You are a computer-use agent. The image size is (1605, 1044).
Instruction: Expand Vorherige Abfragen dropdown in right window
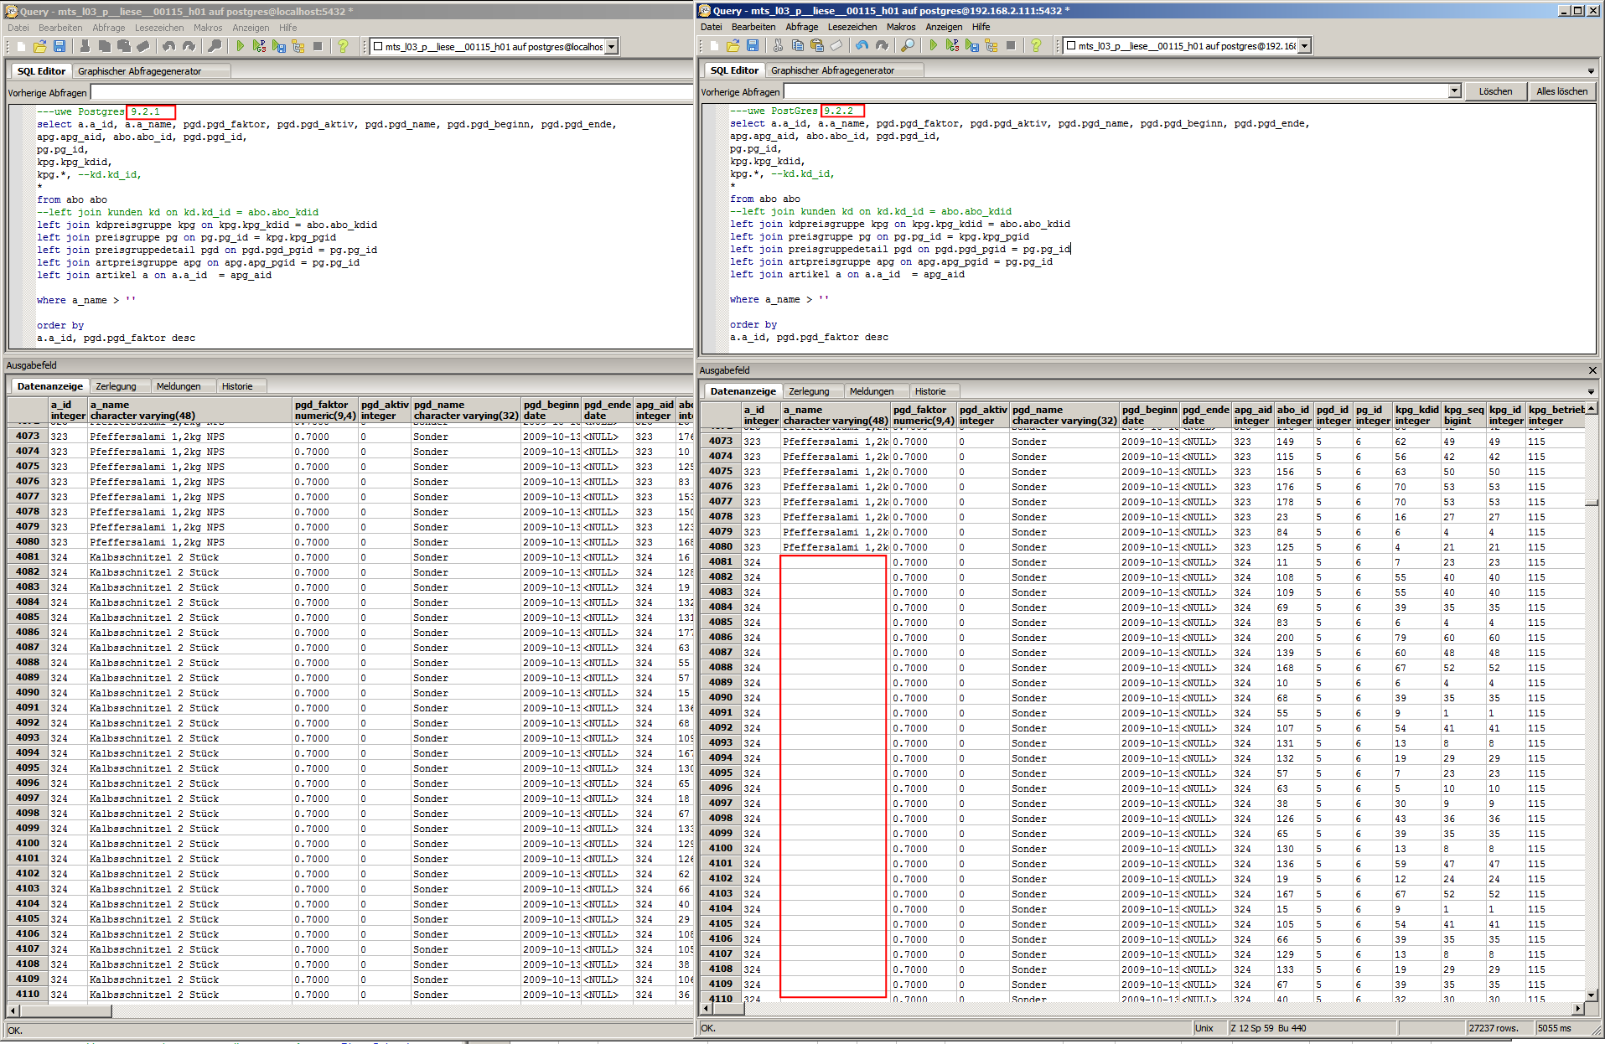(1454, 91)
